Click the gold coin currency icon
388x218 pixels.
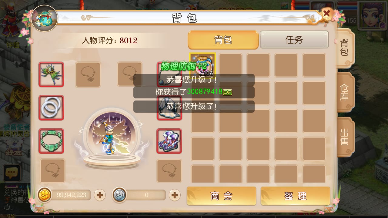point(45,195)
